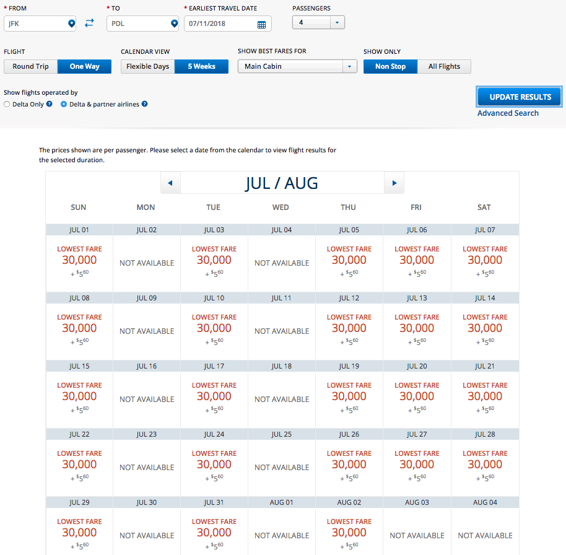566x555 pixels.
Task: Switch flight type to Round Trip
Action: click(30, 66)
